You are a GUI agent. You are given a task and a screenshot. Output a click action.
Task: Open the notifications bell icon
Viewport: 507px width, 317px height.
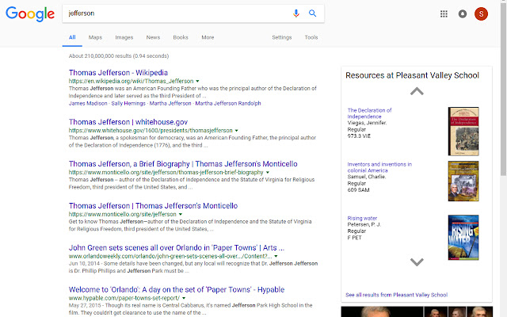463,14
